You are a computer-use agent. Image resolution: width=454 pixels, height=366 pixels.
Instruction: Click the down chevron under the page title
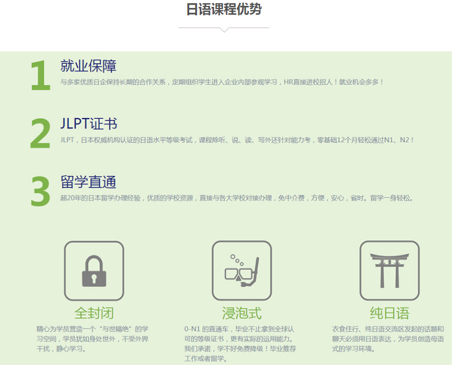pos(224,30)
